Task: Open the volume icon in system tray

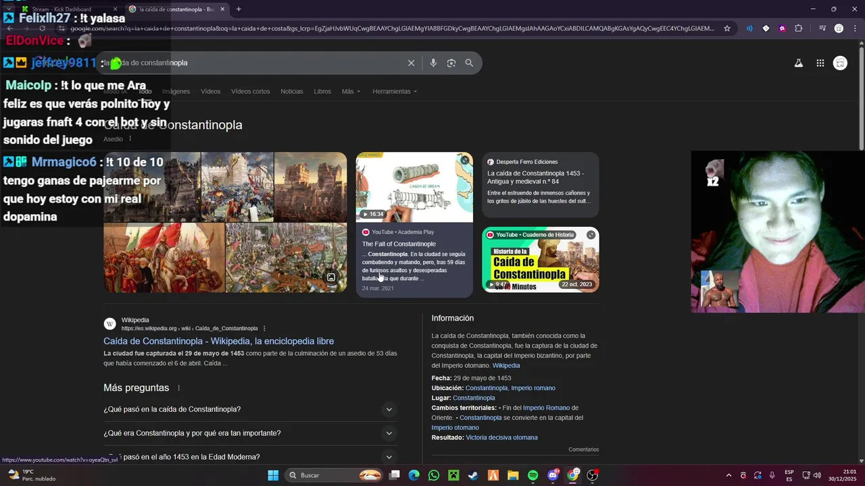Action: tap(817, 475)
